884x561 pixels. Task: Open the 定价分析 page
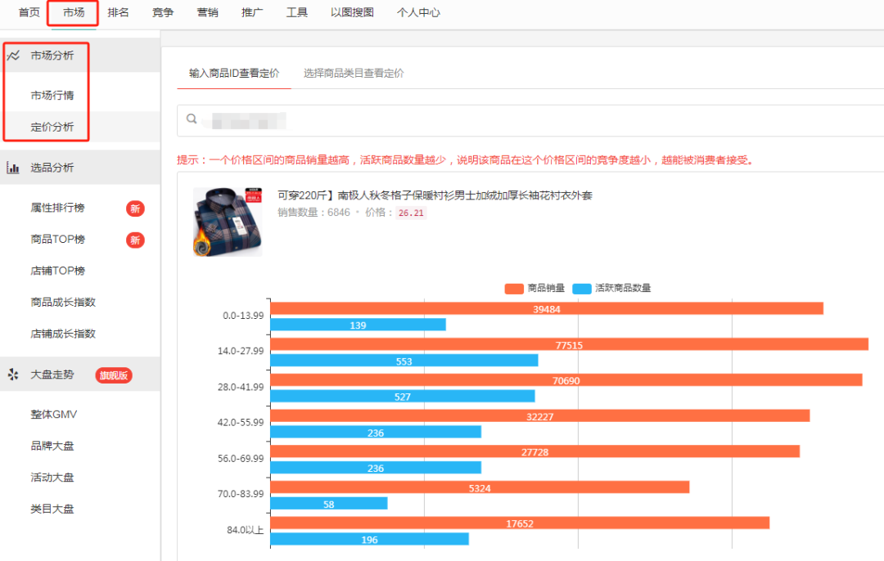point(47,127)
